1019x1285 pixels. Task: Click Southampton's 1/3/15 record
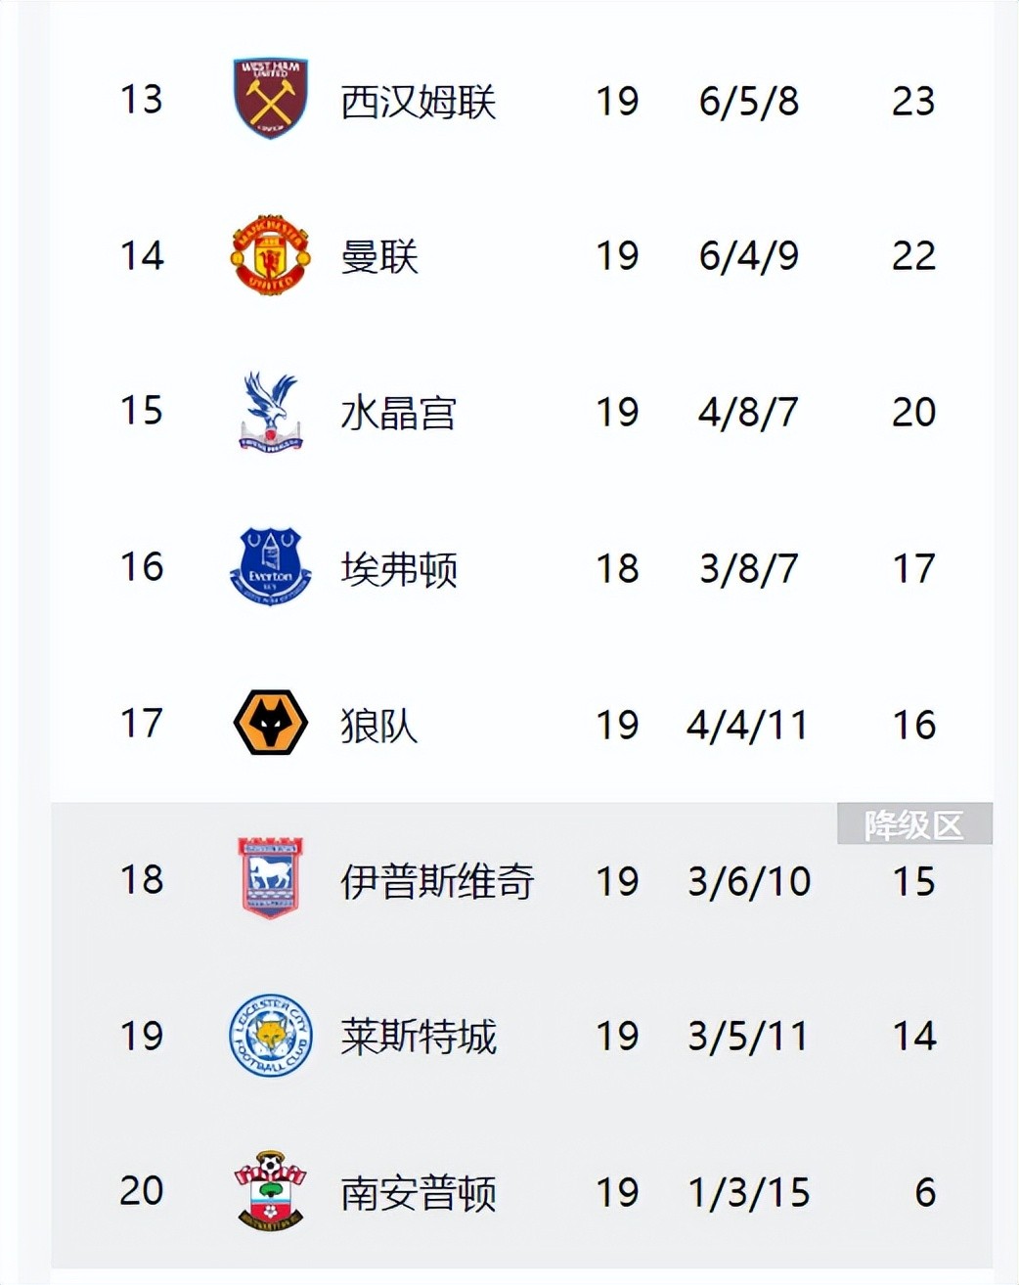(749, 1193)
